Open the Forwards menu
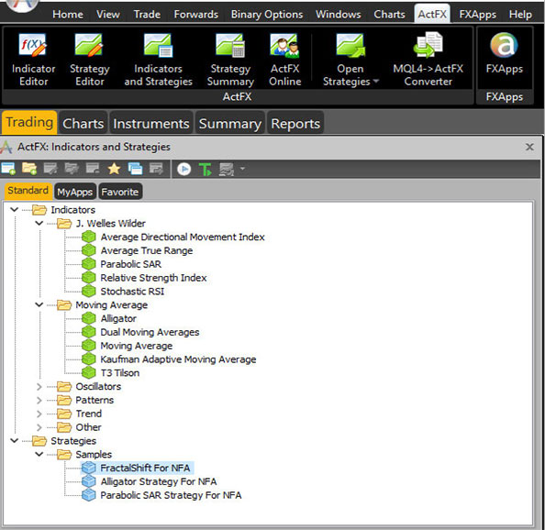Viewport: 545px width, 530px height. [196, 15]
